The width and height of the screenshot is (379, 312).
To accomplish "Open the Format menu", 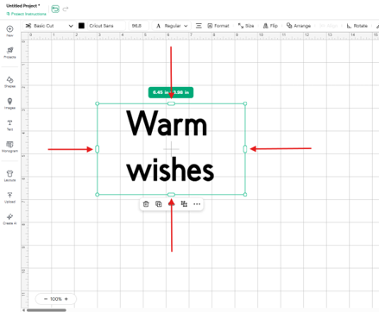I will 218,26.
